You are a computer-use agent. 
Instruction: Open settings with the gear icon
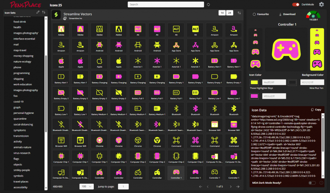(321, 5)
